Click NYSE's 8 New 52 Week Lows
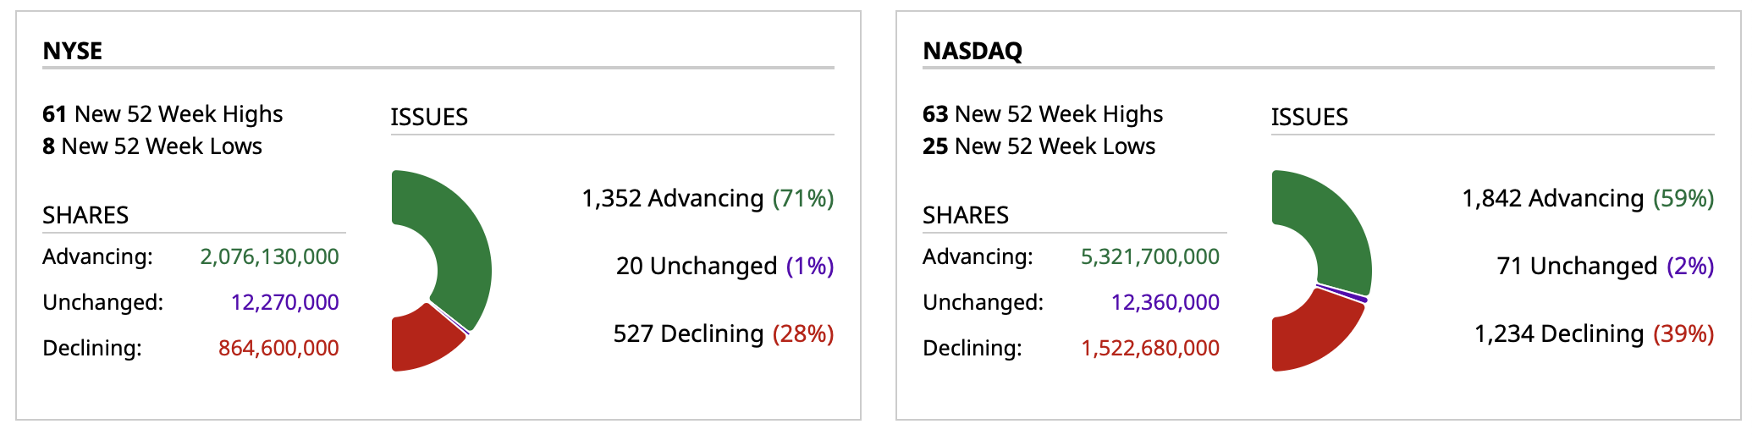 (152, 146)
